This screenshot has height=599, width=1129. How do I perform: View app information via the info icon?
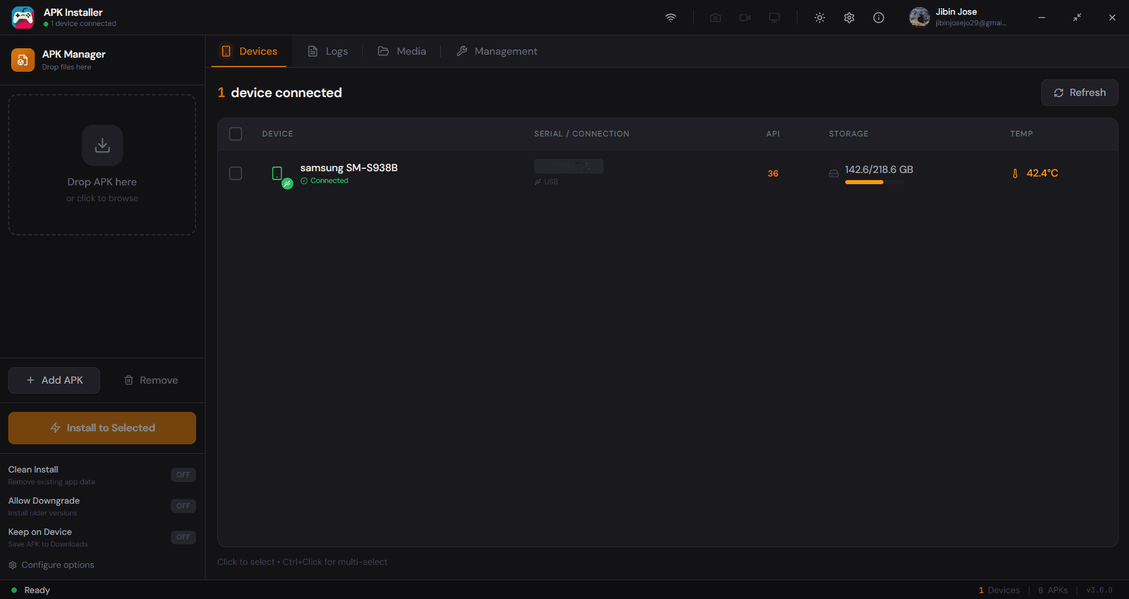[878, 18]
